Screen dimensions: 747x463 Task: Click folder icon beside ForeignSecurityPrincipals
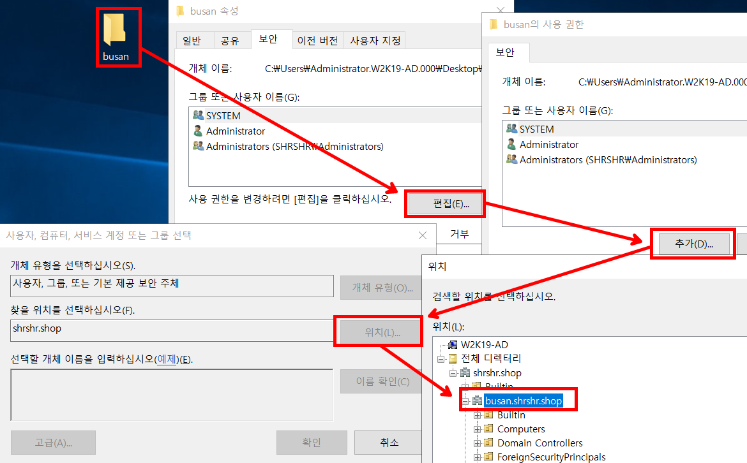tap(489, 457)
